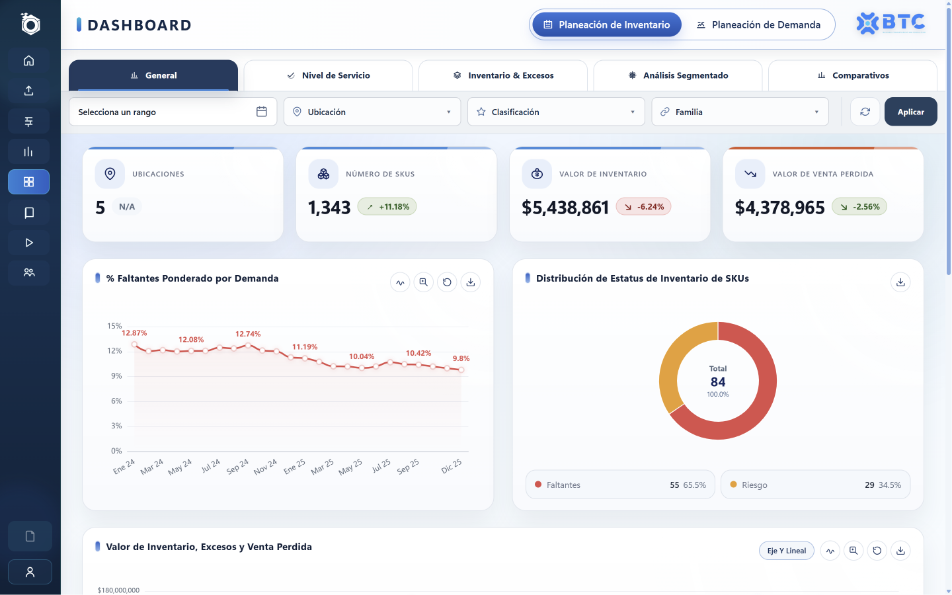
Task: Toggle line style on Valor de Inventario chart
Action: 830,551
